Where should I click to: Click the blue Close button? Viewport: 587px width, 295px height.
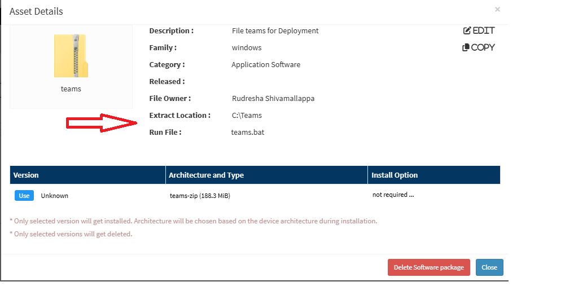tap(489, 267)
